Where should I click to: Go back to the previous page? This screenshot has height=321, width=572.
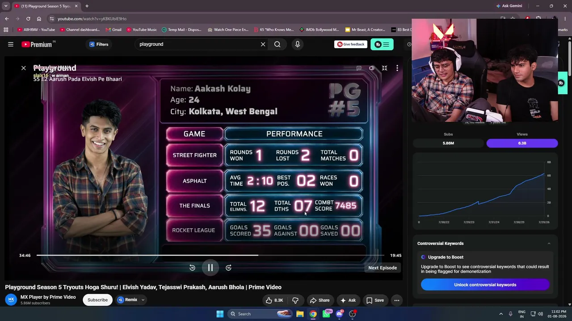click(7, 19)
